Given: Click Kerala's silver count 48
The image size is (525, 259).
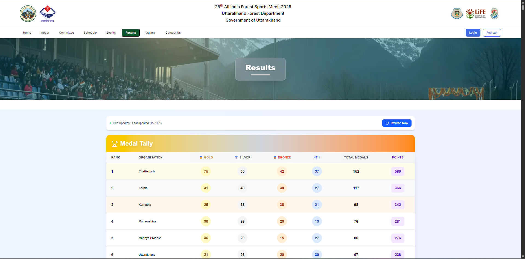Looking at the screenshot, I should pyautogui.click(x=243, y=188).
